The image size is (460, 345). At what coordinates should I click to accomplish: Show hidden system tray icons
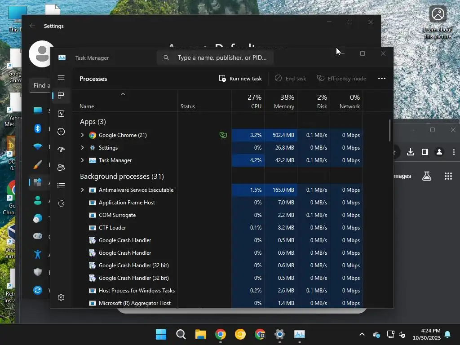(x=362, y=334)
